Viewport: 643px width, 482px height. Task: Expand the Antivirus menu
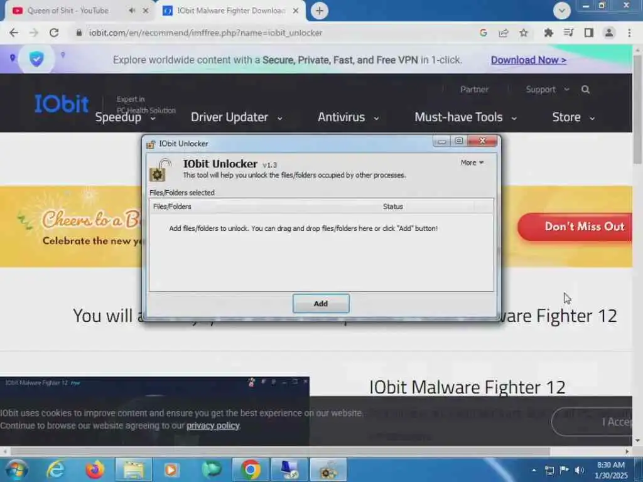tap(348, 117)
